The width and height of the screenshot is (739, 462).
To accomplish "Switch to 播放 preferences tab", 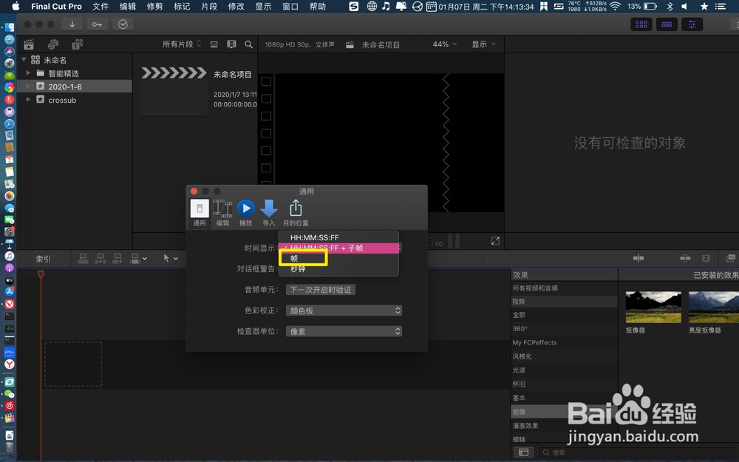I will pos(245,213).
